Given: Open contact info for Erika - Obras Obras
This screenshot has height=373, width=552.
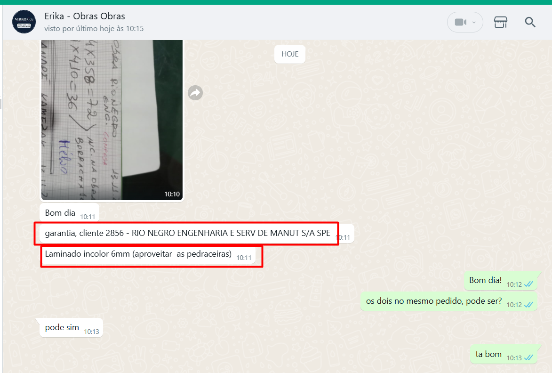Looking at the screenshot, I should coord(85,16).
